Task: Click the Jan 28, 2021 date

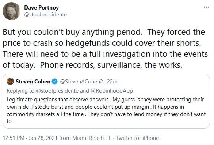Action: pos(43,138)
